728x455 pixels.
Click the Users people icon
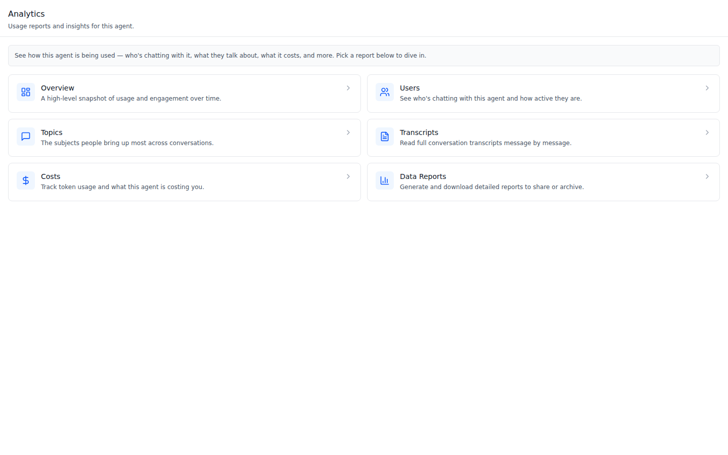(385, 92)
